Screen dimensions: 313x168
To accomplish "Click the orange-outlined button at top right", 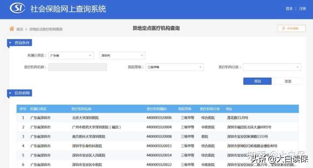I will pos(292,29).
